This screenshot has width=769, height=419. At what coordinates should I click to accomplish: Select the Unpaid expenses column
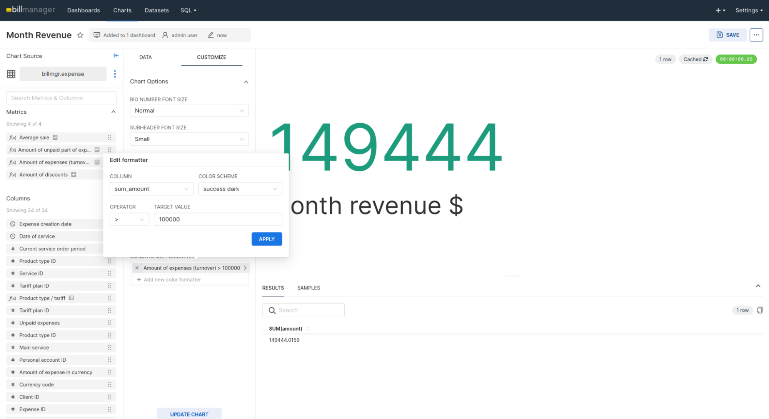coord(61,323)
